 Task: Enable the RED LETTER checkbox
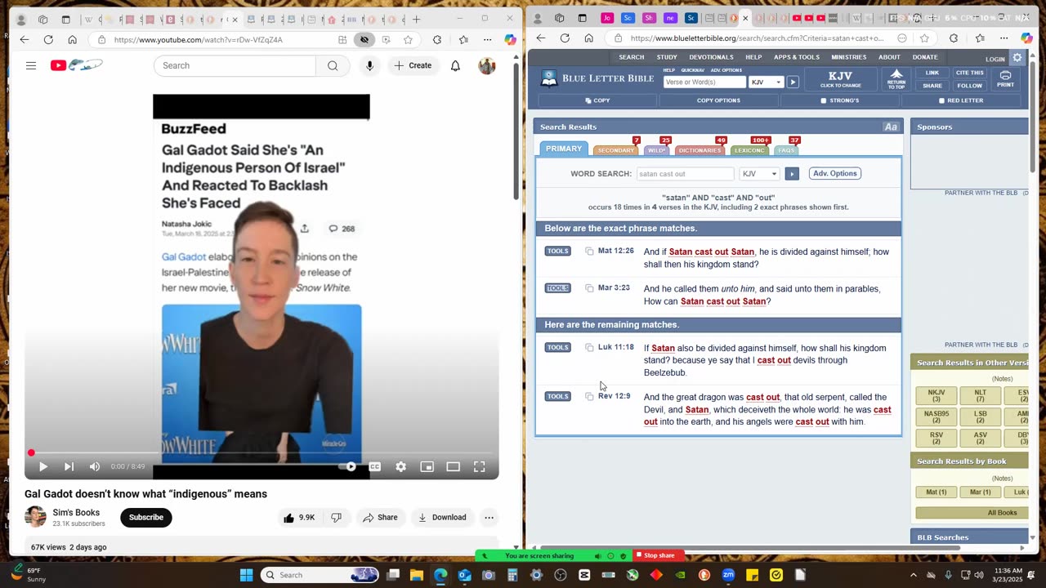tap(941, 100)
